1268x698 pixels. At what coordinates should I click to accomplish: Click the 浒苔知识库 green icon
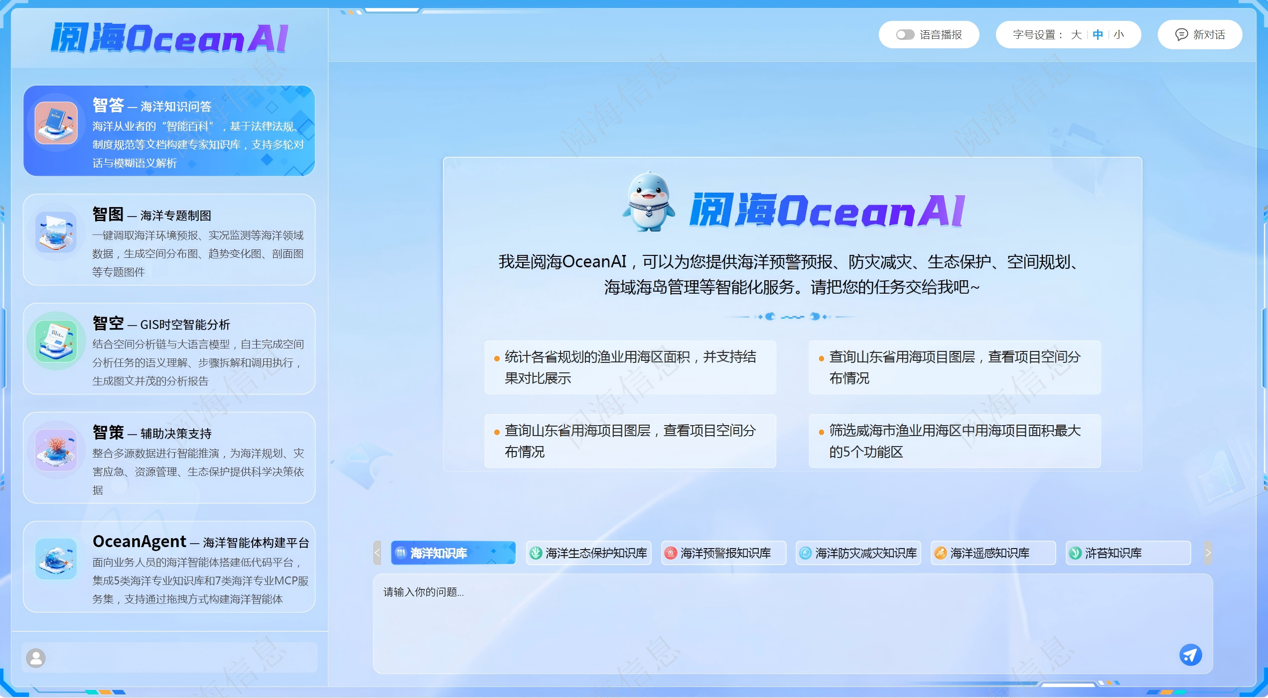(x=1075, y=553)
